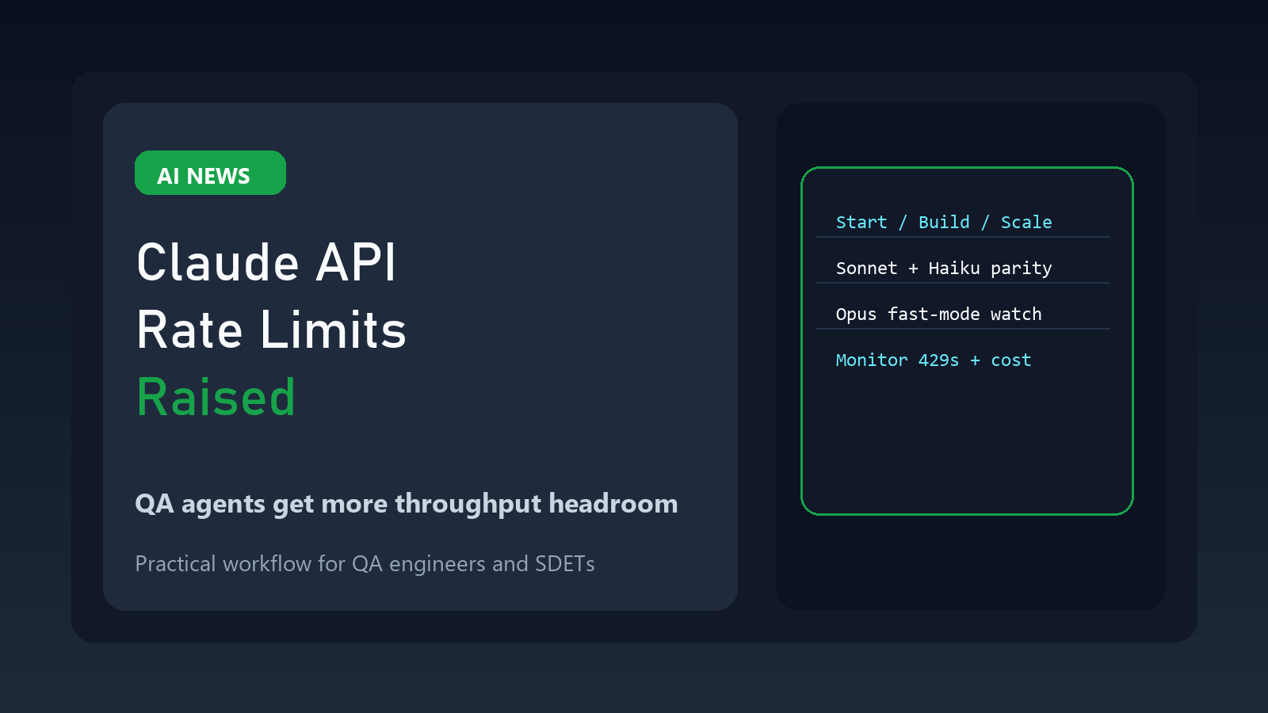Select 'QA agents get more throughput headroom'
1268x713 pixels.
click(x=407, y=504)
